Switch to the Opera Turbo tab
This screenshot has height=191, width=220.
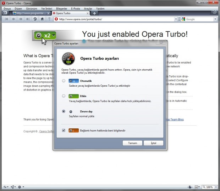pos(71,13)
